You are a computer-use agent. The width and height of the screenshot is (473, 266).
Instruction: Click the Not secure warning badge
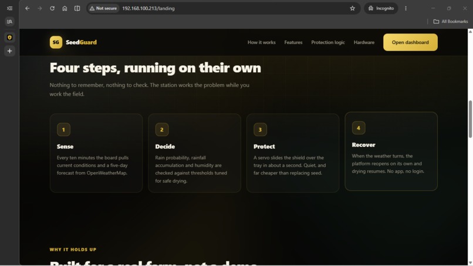pyautogui.click(x=103, y=8)
